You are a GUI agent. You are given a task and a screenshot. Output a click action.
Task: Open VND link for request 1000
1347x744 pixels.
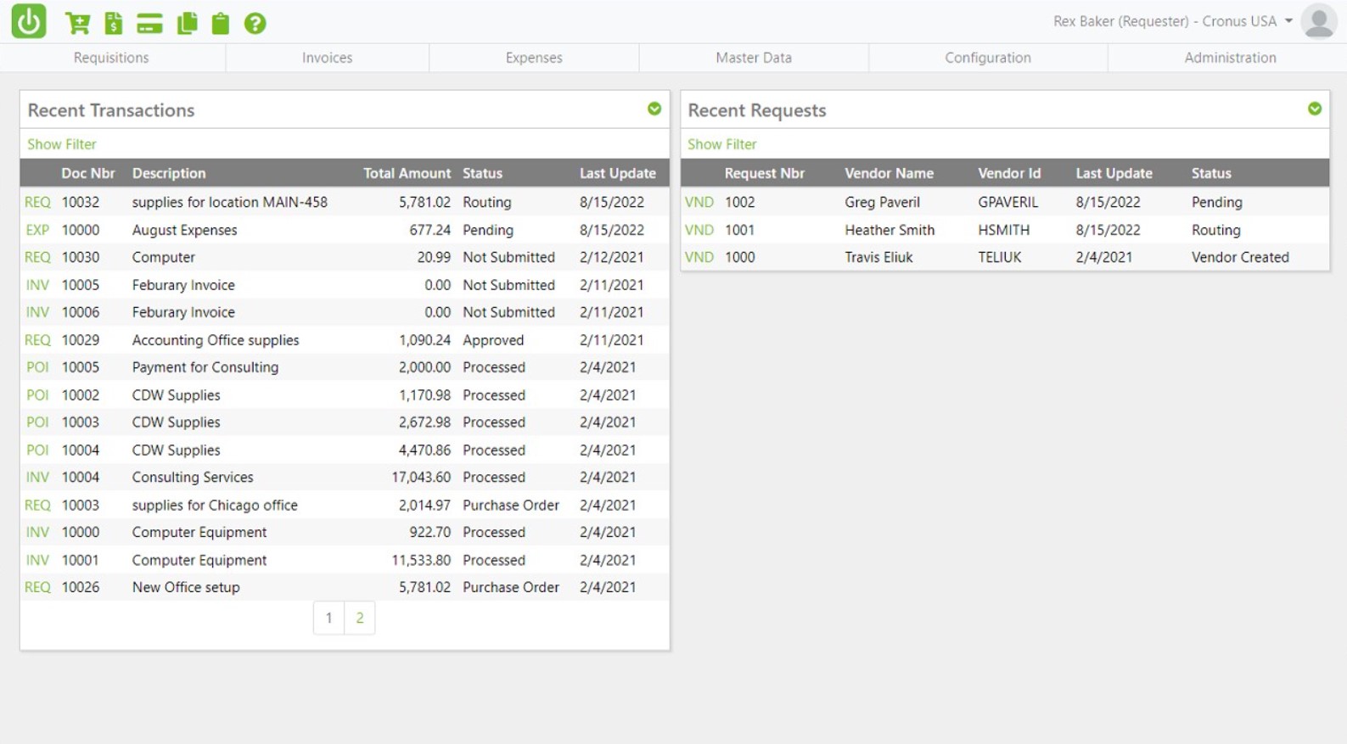coord(699,257)
